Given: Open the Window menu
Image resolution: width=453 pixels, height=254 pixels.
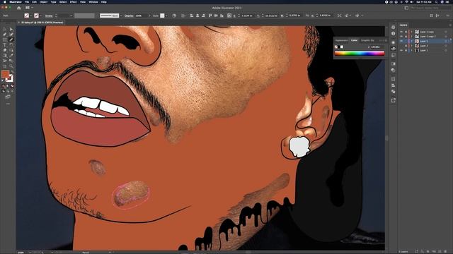Looking at the screenshot, I should [93, 1].
